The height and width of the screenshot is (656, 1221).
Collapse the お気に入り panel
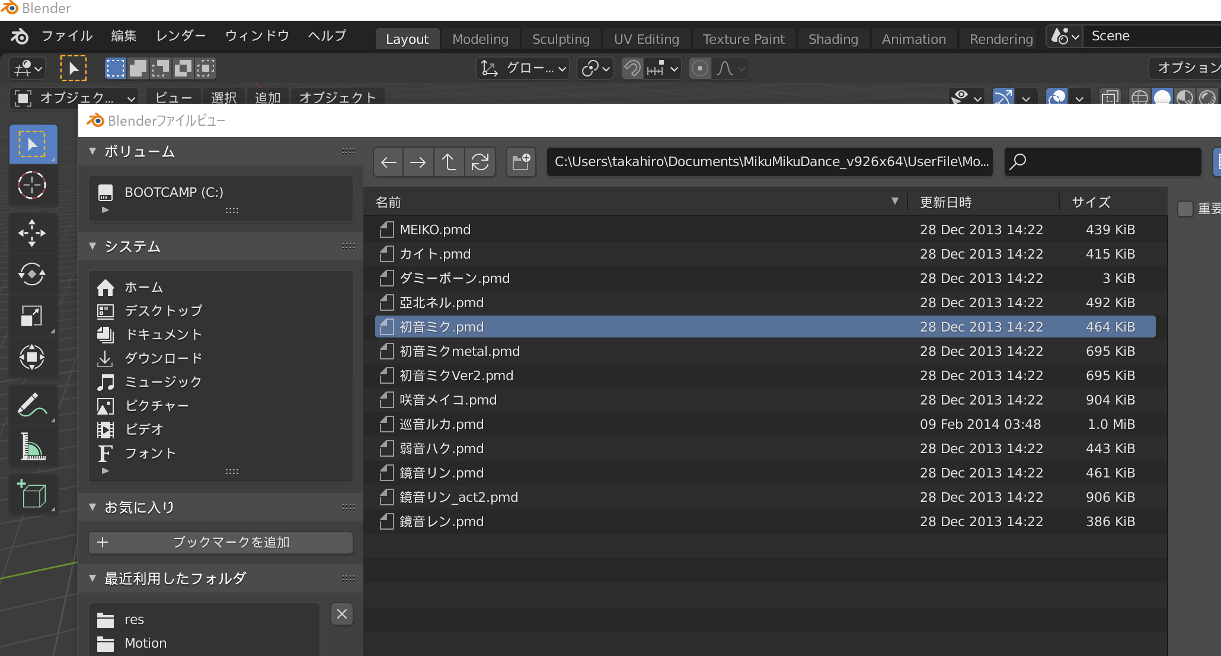92,507
